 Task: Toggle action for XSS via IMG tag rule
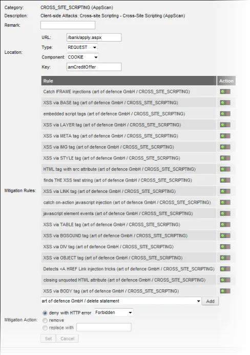pos(225,147)
